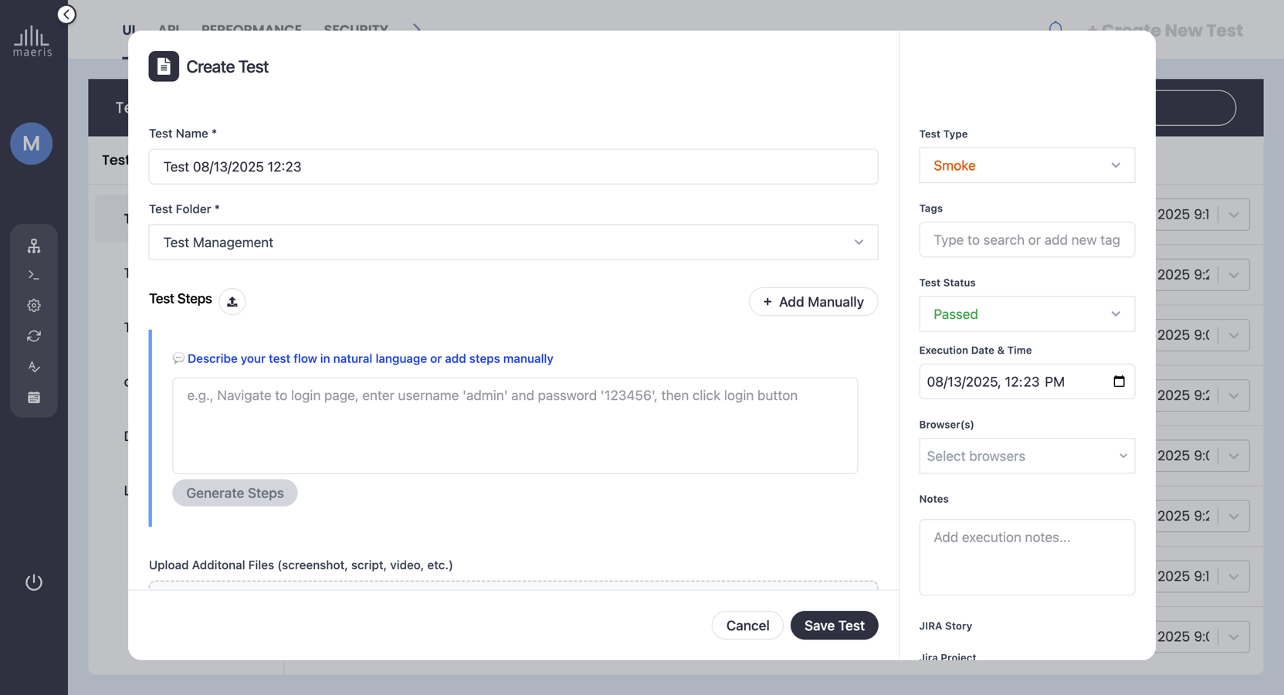
Task: Switch to the API tab
Action: pos(169,30)
